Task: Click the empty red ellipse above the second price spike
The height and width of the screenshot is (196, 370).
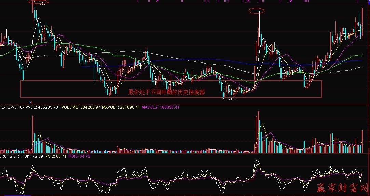Action: coord(257,11)
